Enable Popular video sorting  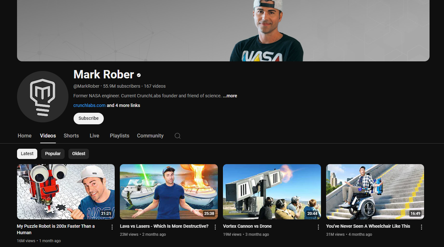(53, 154)
